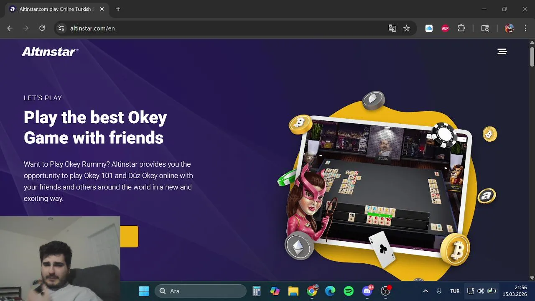Open the battery tray icon
Screen dimensions: 535x301
[492, 291]
